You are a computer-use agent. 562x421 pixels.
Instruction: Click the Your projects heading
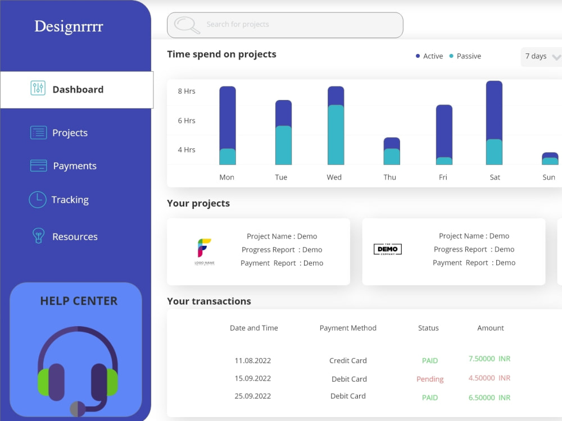point(198,203)
